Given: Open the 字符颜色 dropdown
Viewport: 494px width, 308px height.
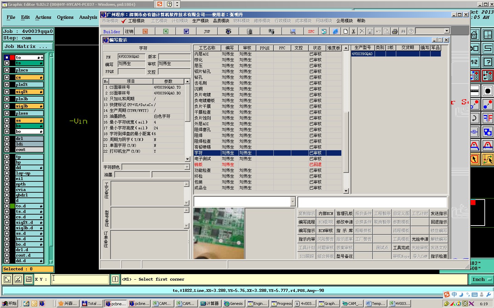Looking at the screenshot, I should point(187,167).
